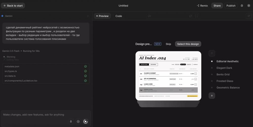Viewport: 253px width, 127px height.
Task: Stop the running generation
Action: (x=86, y=121)
